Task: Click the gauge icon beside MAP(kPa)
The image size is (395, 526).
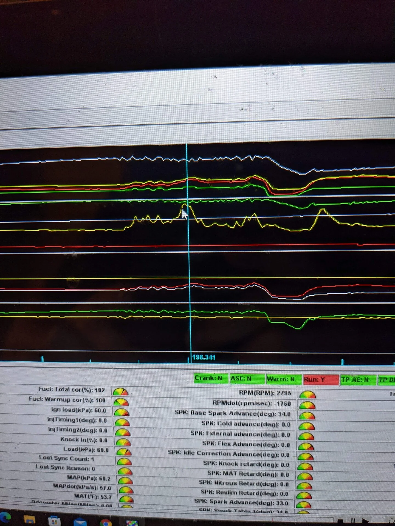Action: point(126,481)
